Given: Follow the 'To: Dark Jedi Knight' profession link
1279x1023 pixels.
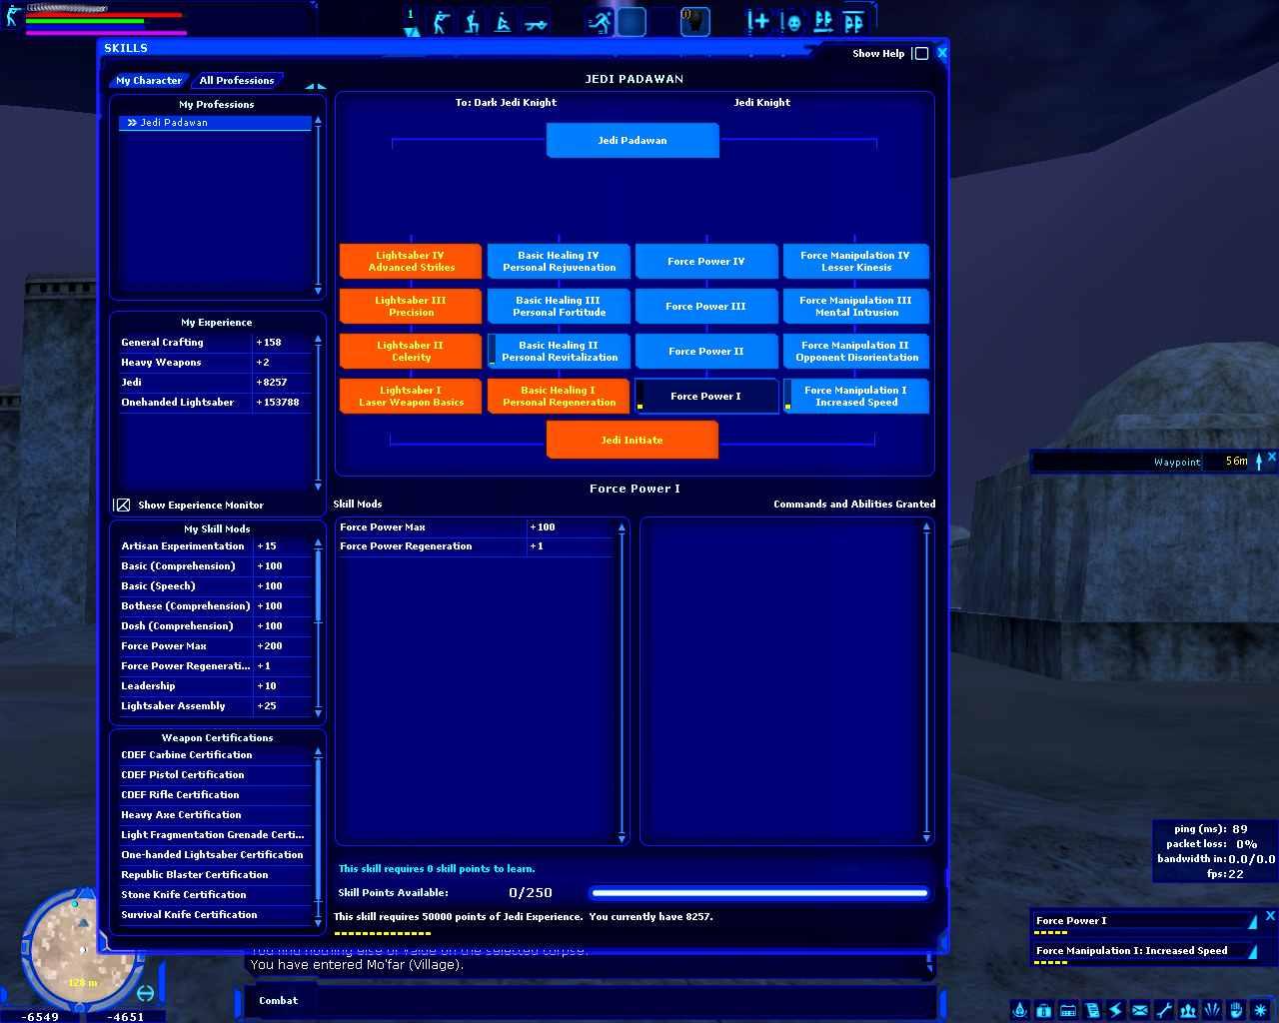Looking at the screenshot, I should click(506, 102).
